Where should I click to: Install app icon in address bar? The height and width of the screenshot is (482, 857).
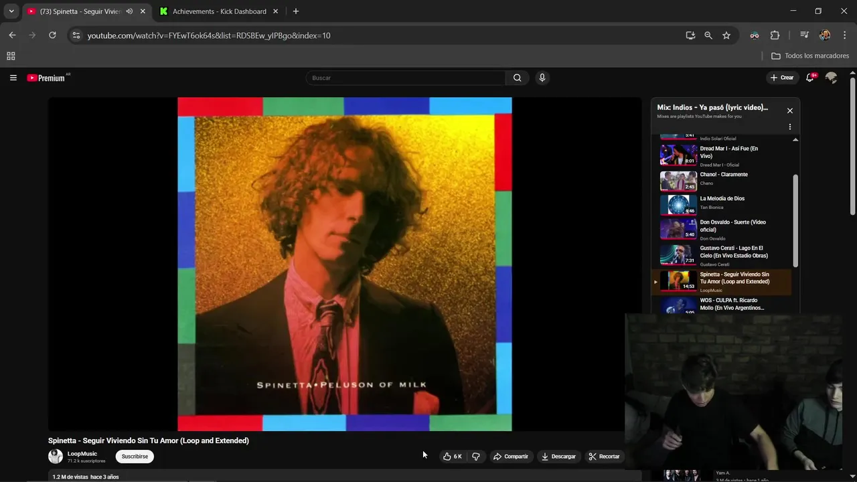coord(690,35)
